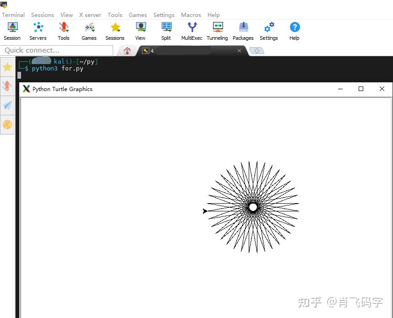Open the Terminal menu
This screenshot has width=393, height=318.
coord(13,15)
